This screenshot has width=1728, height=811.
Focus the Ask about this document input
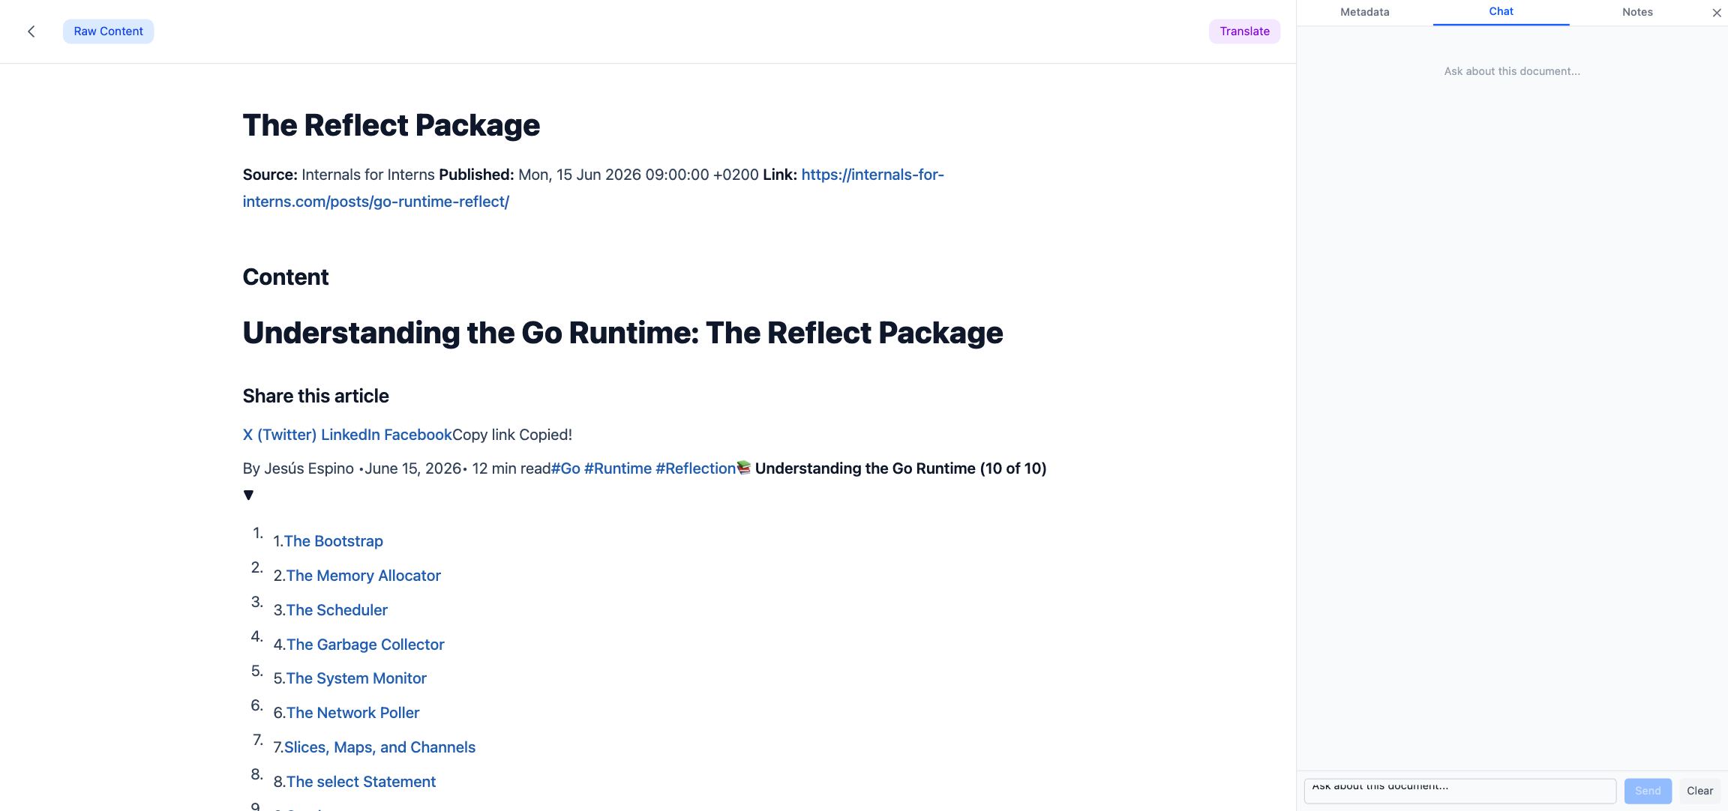click(1459, 791)
